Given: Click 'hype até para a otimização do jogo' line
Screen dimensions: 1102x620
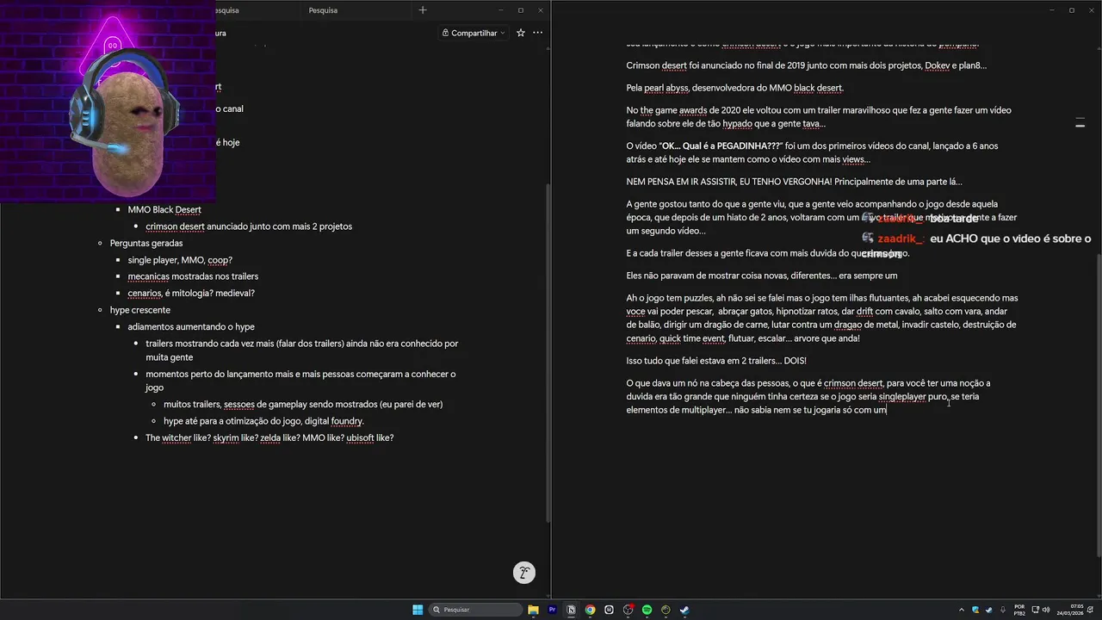Looking at the screenshot, I should [x=263, y=421].
